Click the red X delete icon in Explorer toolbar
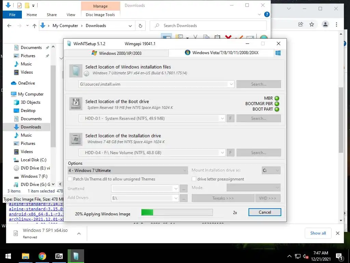The image size is (350, 263). pos(228,37)
